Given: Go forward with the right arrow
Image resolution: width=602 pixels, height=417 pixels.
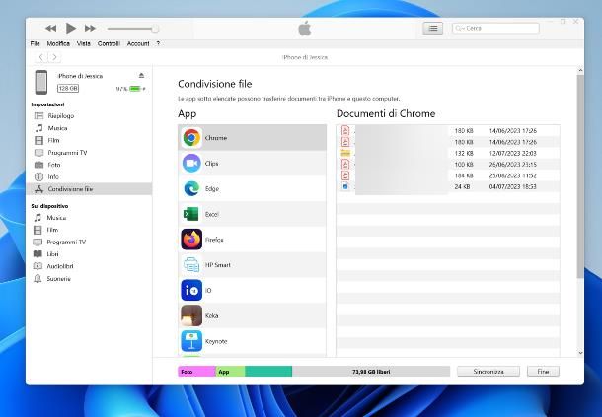Looking at the screenshot, I should tap(55, 57).
